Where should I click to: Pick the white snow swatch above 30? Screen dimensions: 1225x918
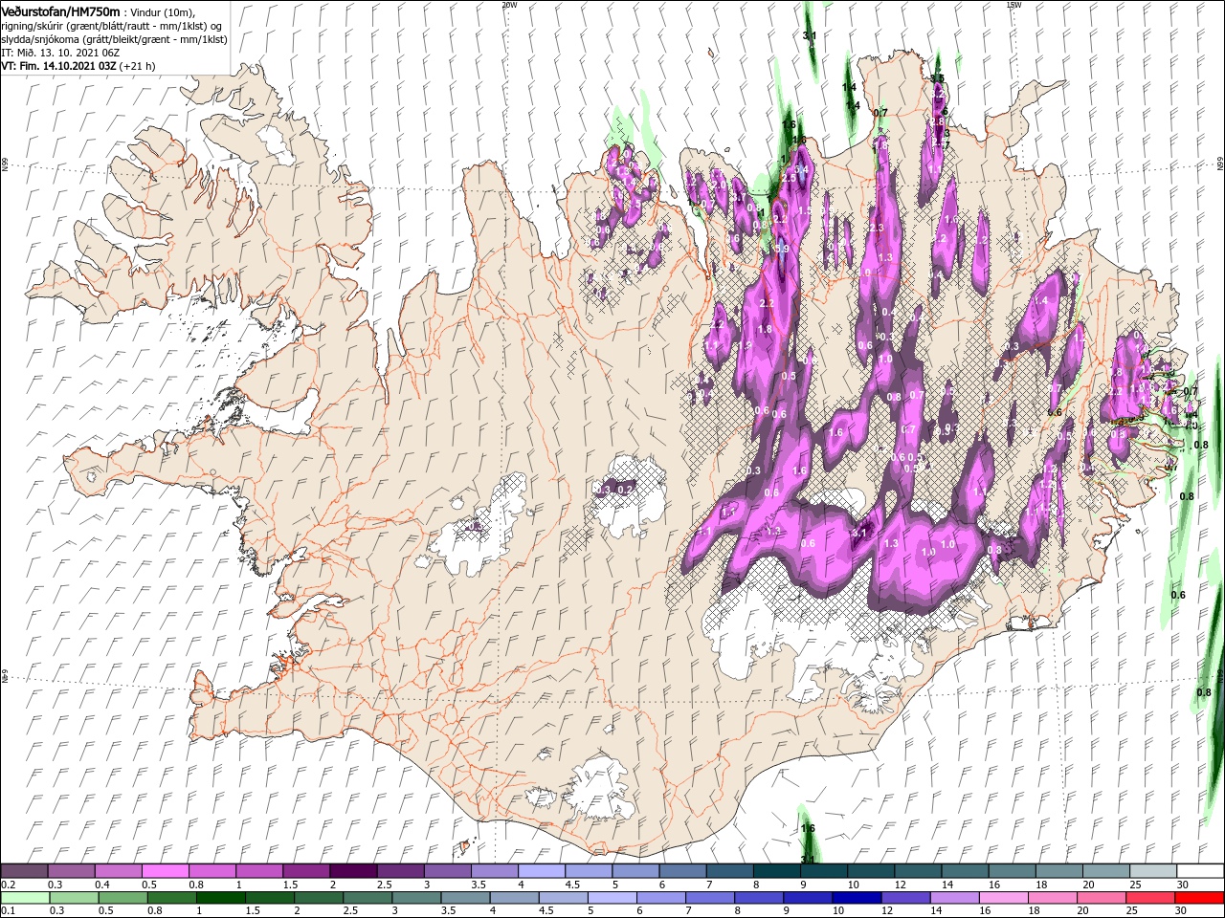pos(1200,871)
